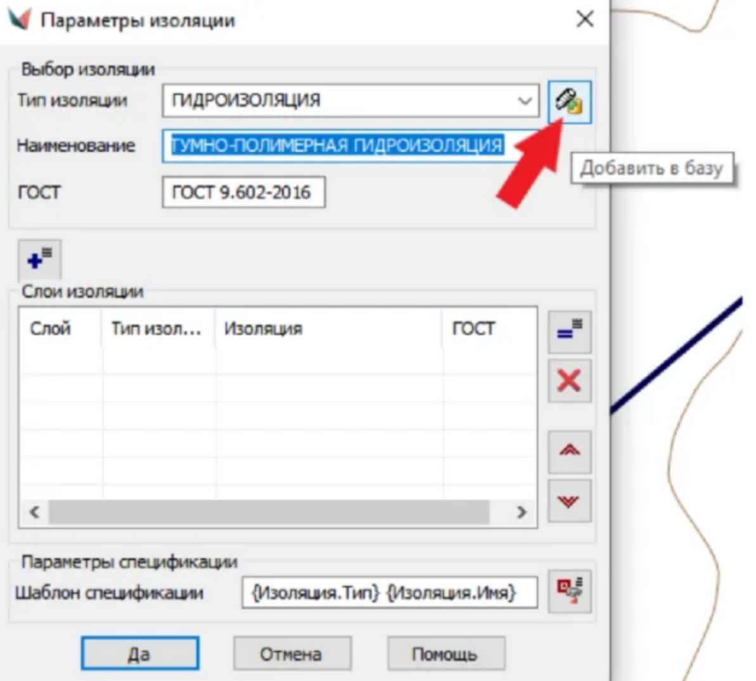Click the table scrollbar right arrow
This screenshot has height=681, width=756.
[x=521, y=512]
